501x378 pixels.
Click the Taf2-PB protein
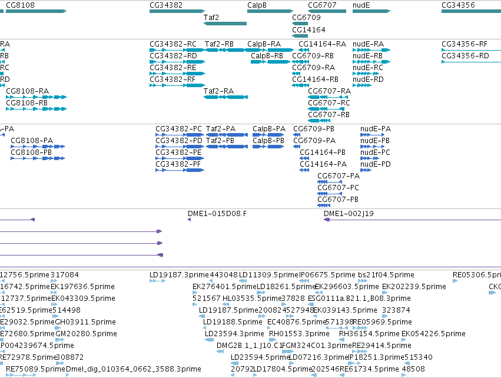(x=220, y=141)
